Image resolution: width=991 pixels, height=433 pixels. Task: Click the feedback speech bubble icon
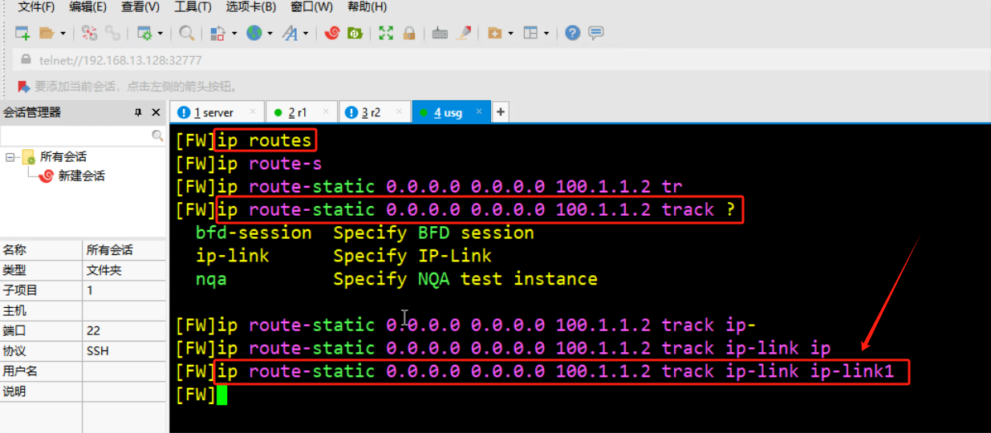click(x=595, y=33)
